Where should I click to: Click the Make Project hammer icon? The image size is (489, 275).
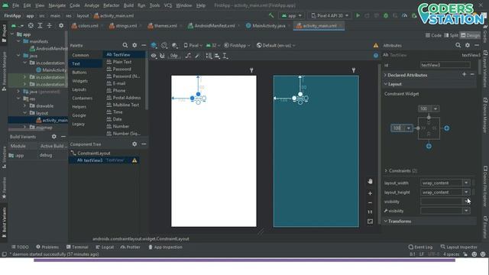coord(271,15)
